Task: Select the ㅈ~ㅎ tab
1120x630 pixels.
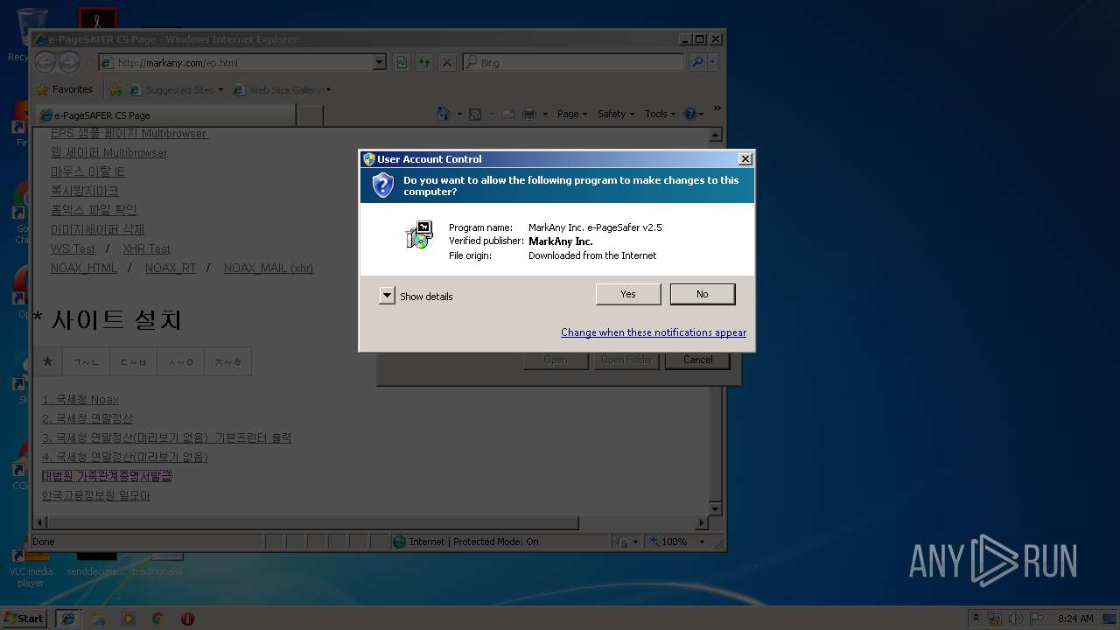Action: [x=227, y=361]
